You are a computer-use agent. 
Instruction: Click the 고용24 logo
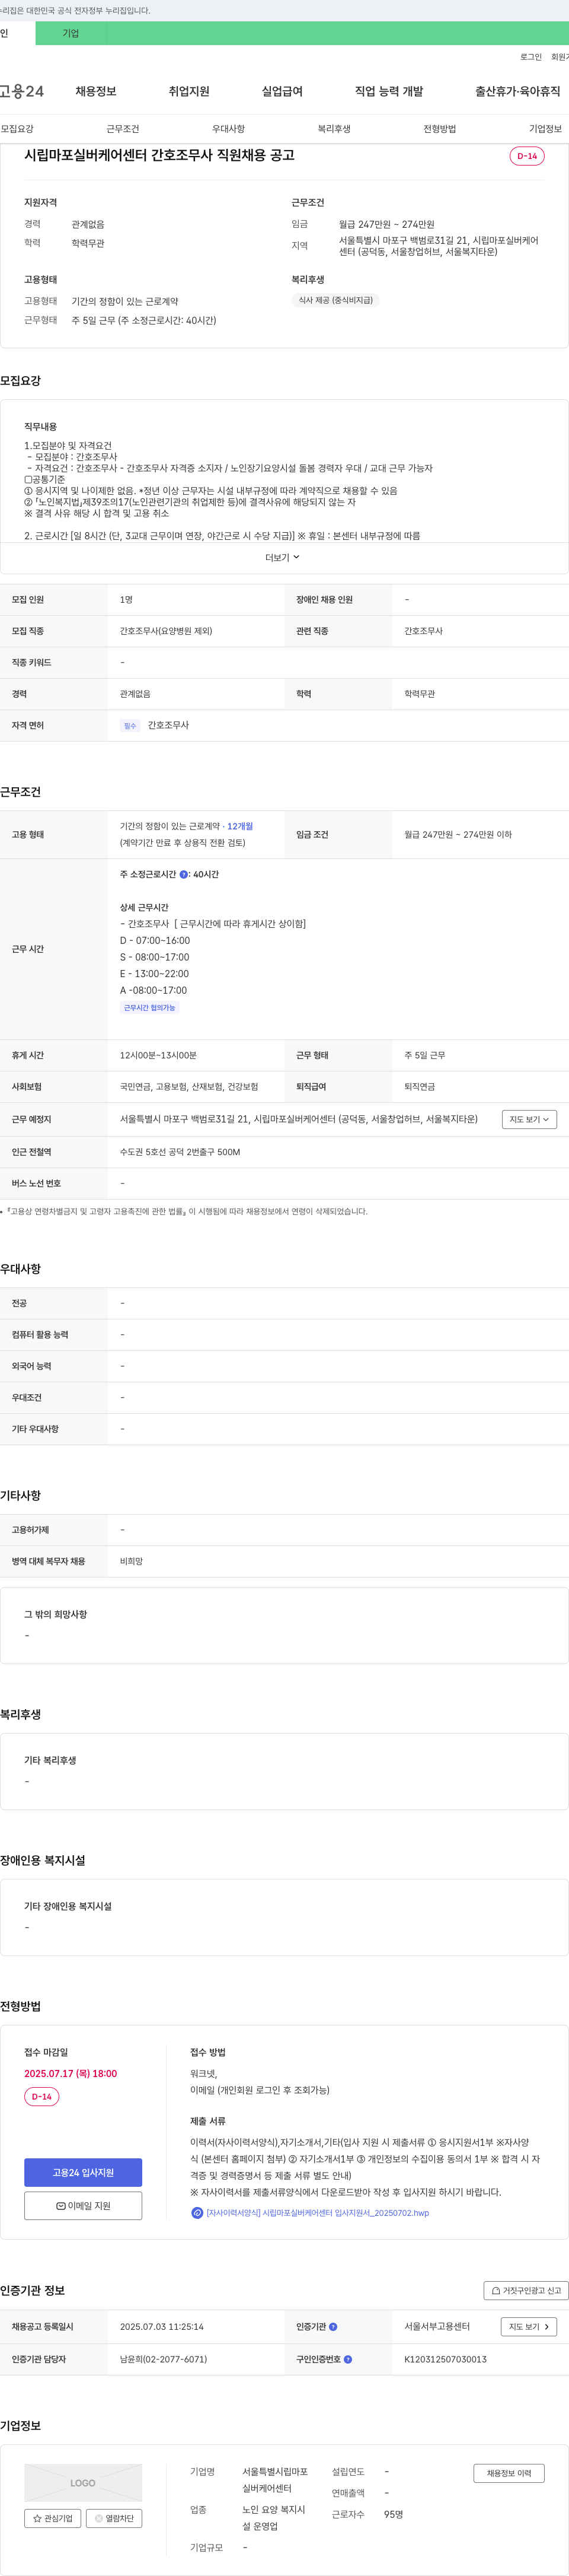(x=21, y=91)
